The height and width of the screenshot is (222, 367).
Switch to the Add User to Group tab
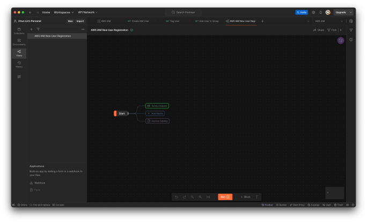tap(207, 21)
